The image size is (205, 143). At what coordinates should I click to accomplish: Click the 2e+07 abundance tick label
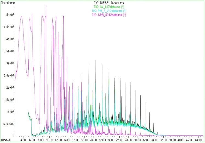(x=10, y=88)
